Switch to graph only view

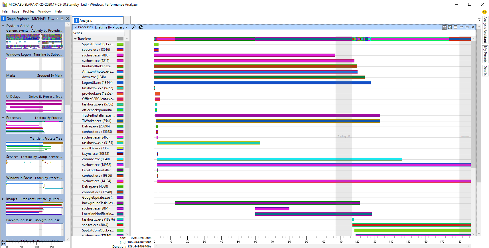click(x=450, y=27)
